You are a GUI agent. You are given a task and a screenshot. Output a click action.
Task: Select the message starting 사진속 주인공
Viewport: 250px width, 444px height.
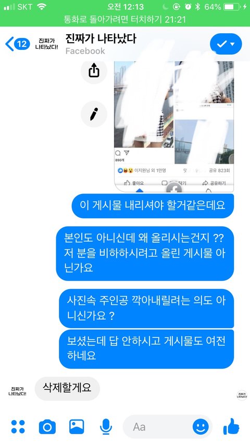tap(146, 308)
